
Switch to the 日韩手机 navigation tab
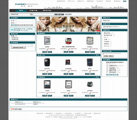coord(33,10)
